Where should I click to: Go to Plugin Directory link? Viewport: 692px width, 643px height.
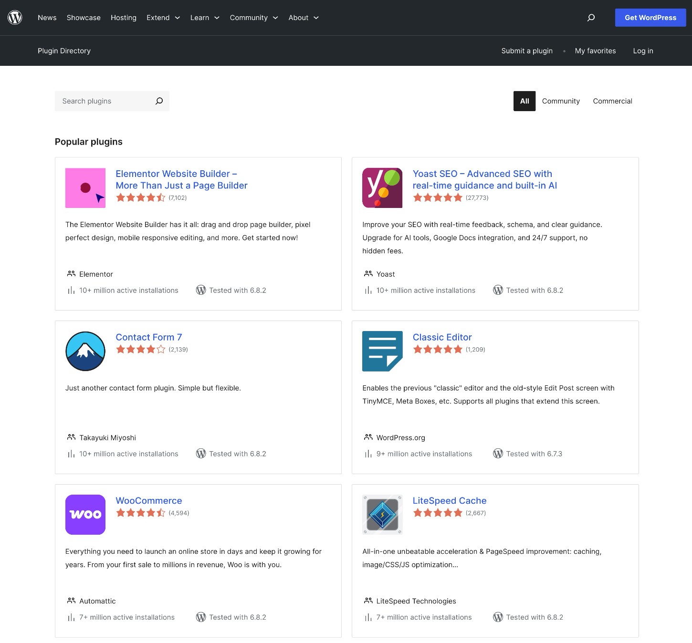coord(64,51)
